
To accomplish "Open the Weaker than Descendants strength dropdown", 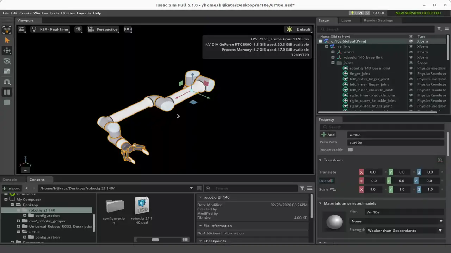I will coord(404,231).
